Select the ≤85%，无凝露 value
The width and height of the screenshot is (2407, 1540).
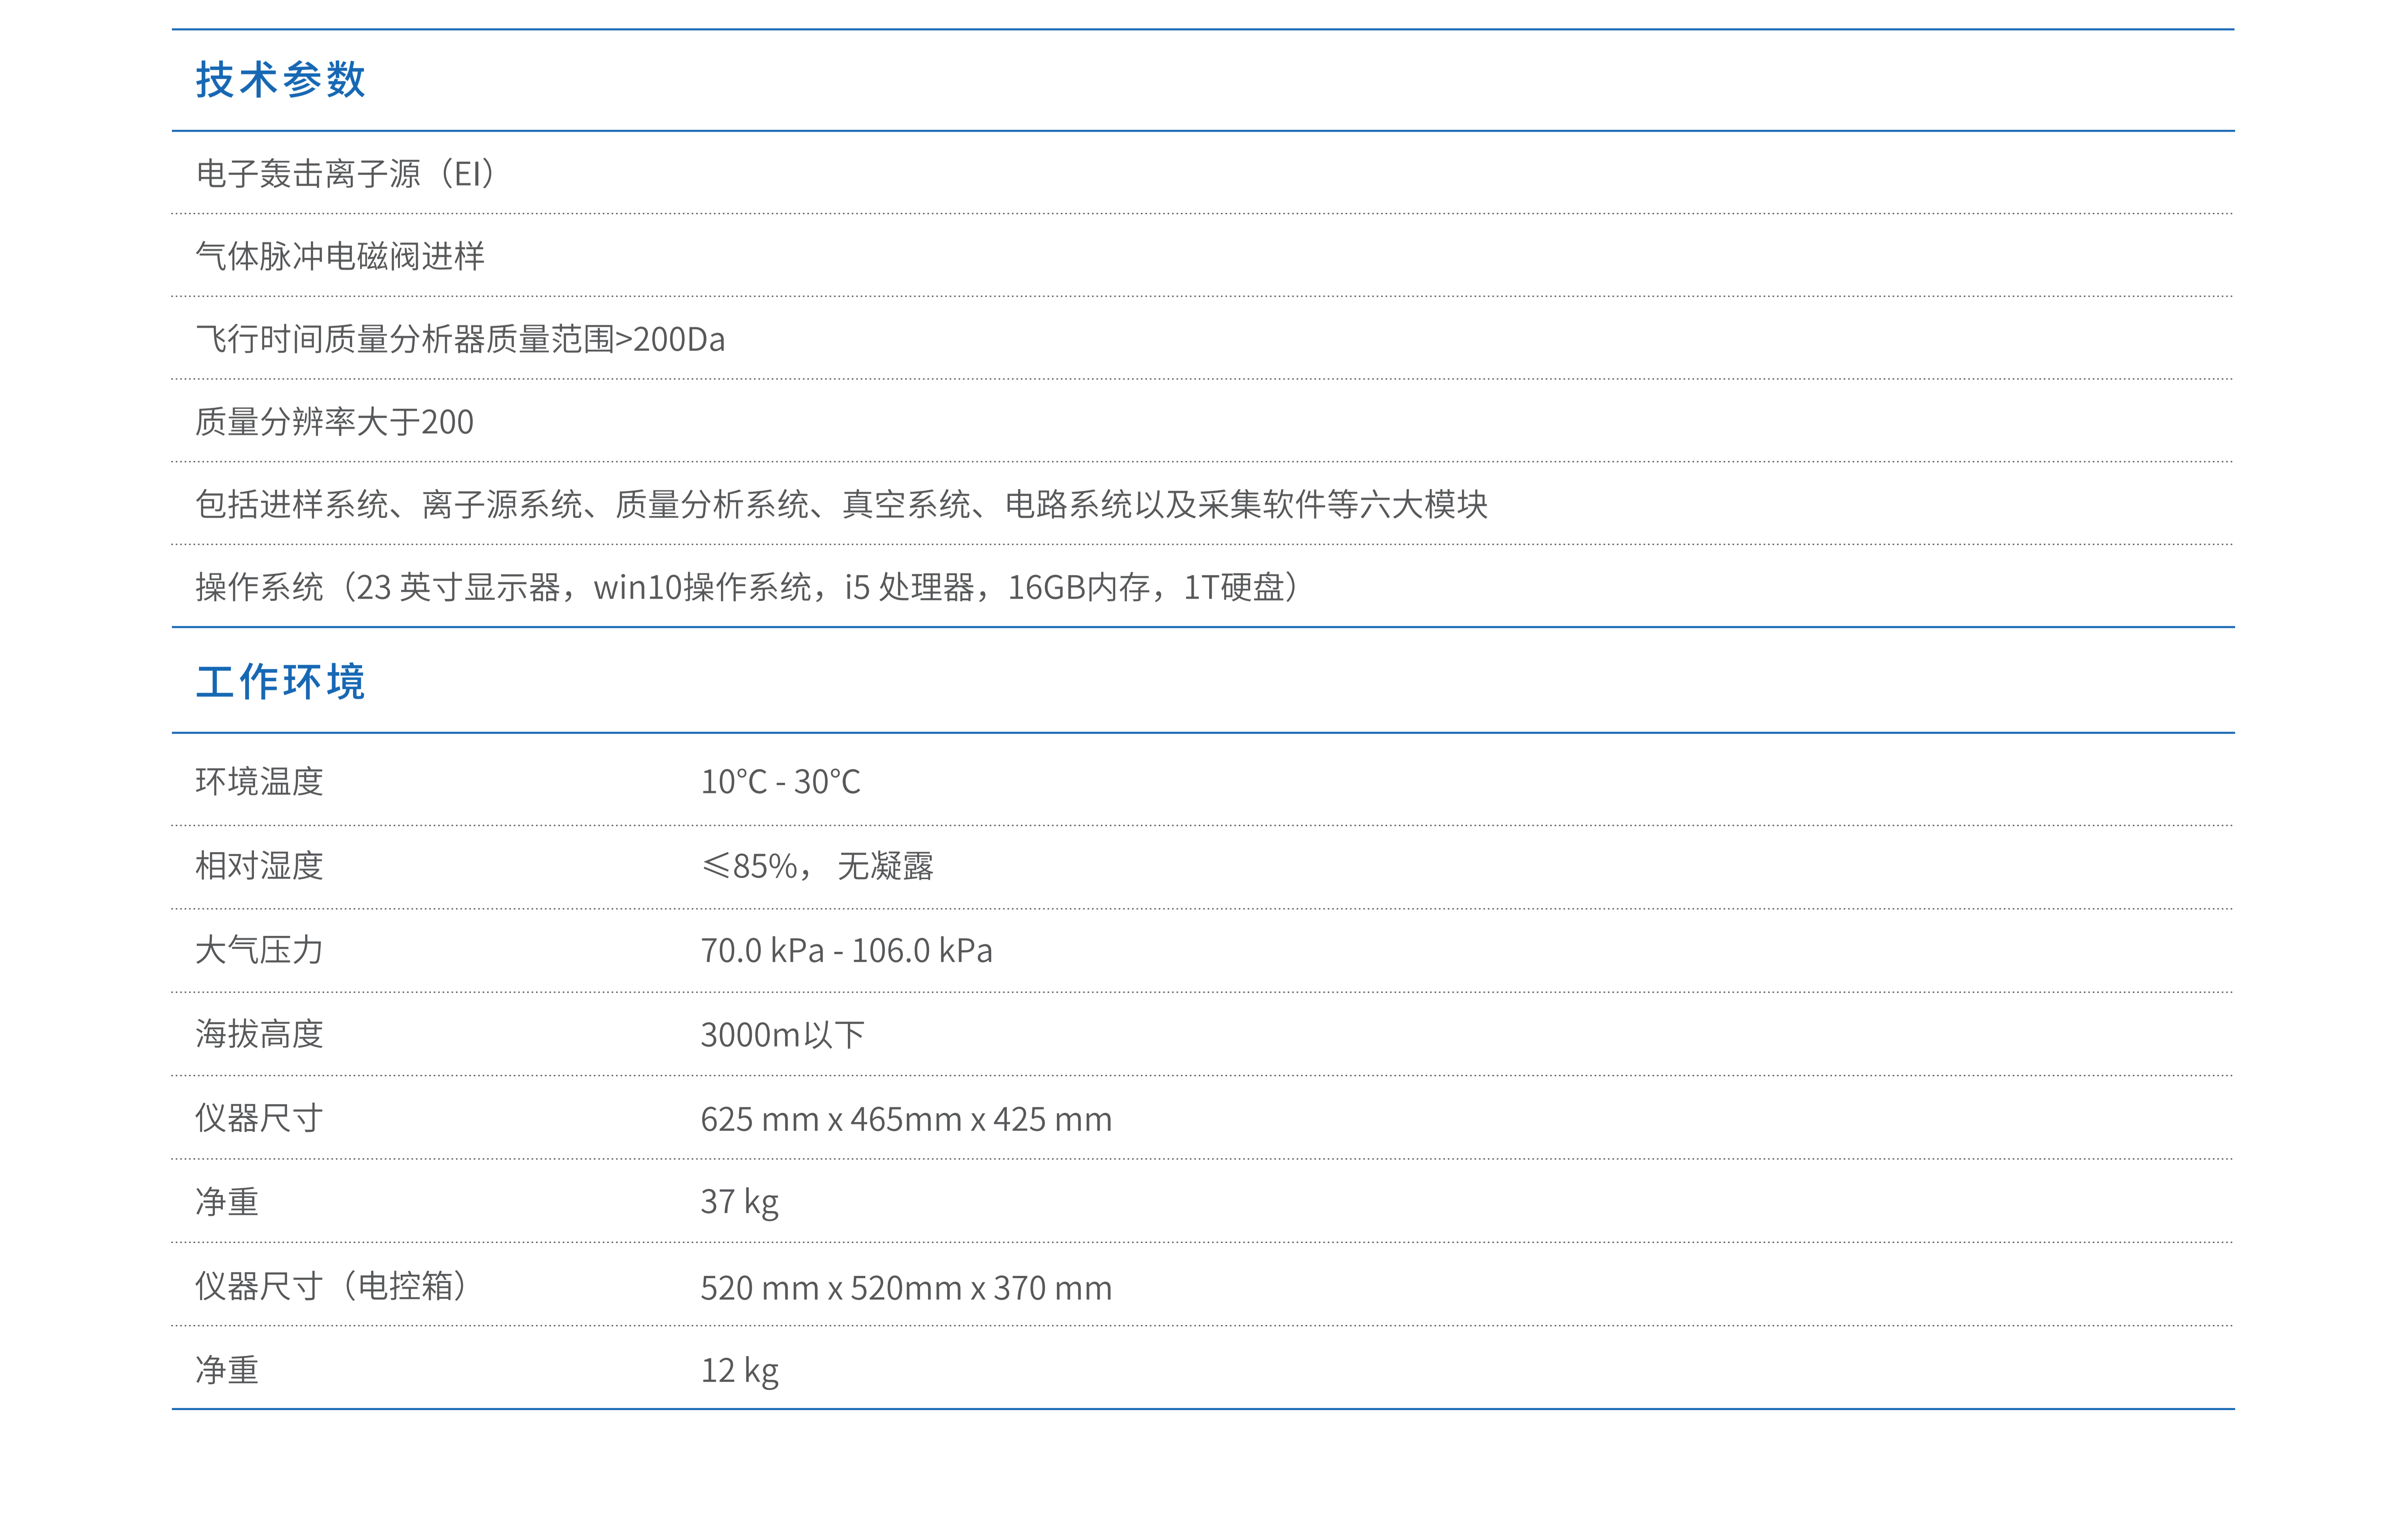pos(817,865)
